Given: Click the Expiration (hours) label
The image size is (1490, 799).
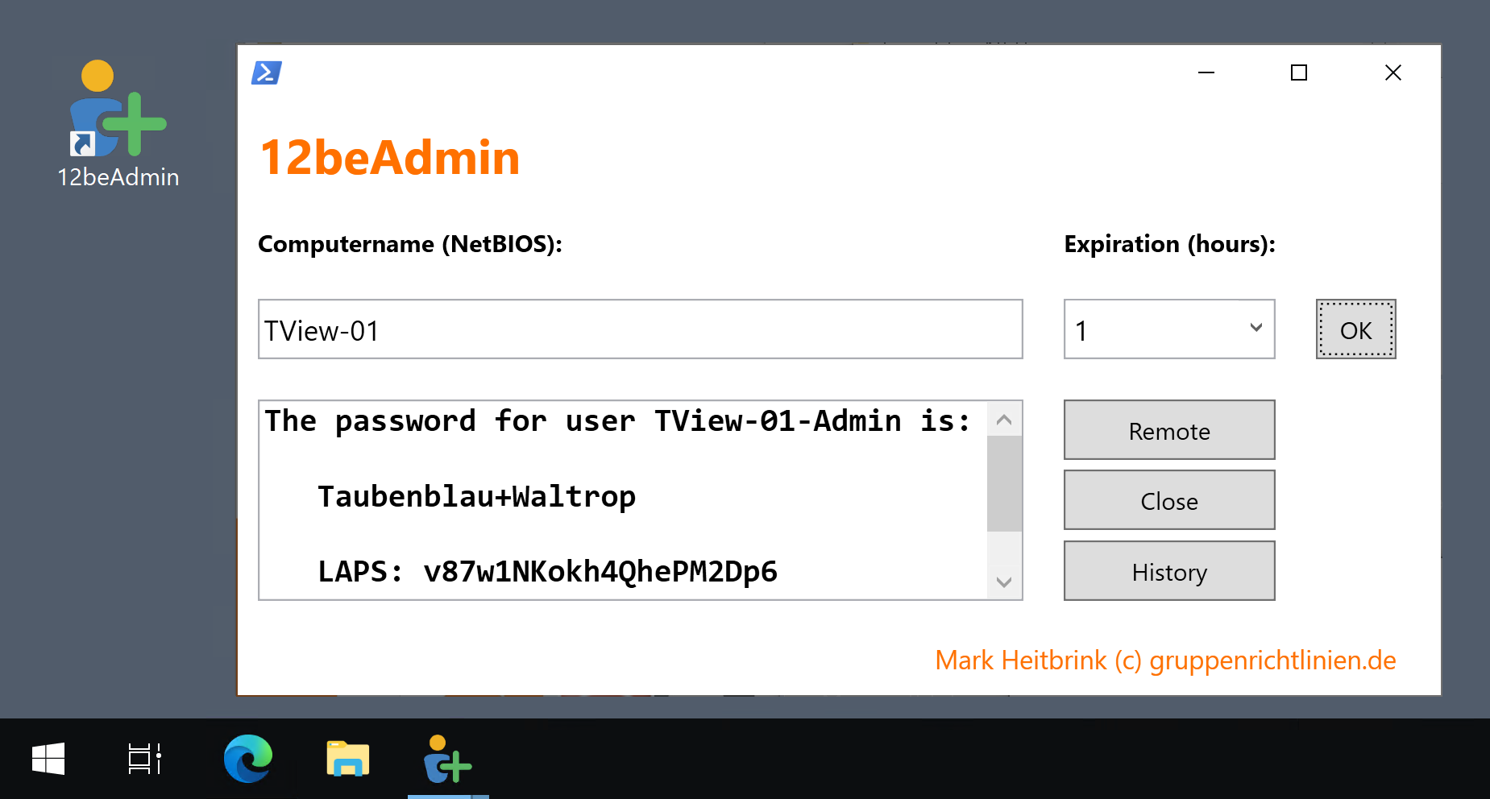Looking at the screenshot, I should pos(1170,244).
